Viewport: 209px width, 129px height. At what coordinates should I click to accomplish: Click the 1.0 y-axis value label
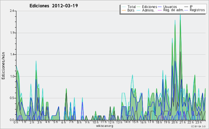(12, 76)
